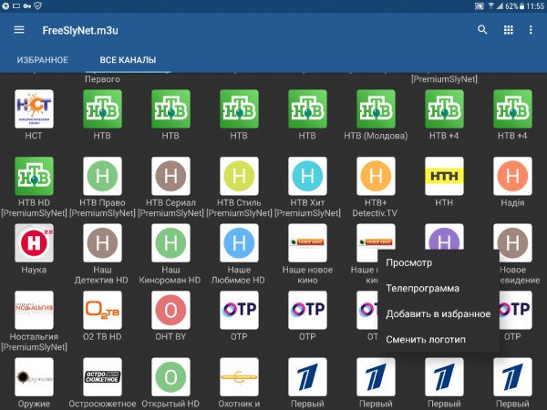The image size is (547, 410).
Task: Open the Остросюжетное channel
Action: tap(102, 377)
